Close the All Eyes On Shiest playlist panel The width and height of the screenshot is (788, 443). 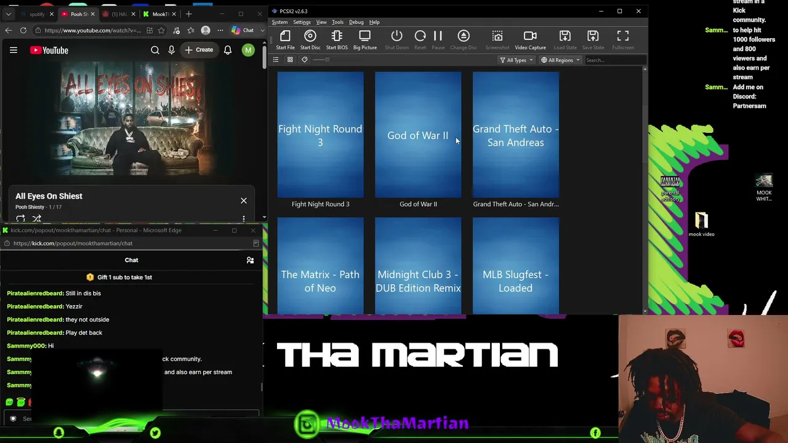coord(244,201)
